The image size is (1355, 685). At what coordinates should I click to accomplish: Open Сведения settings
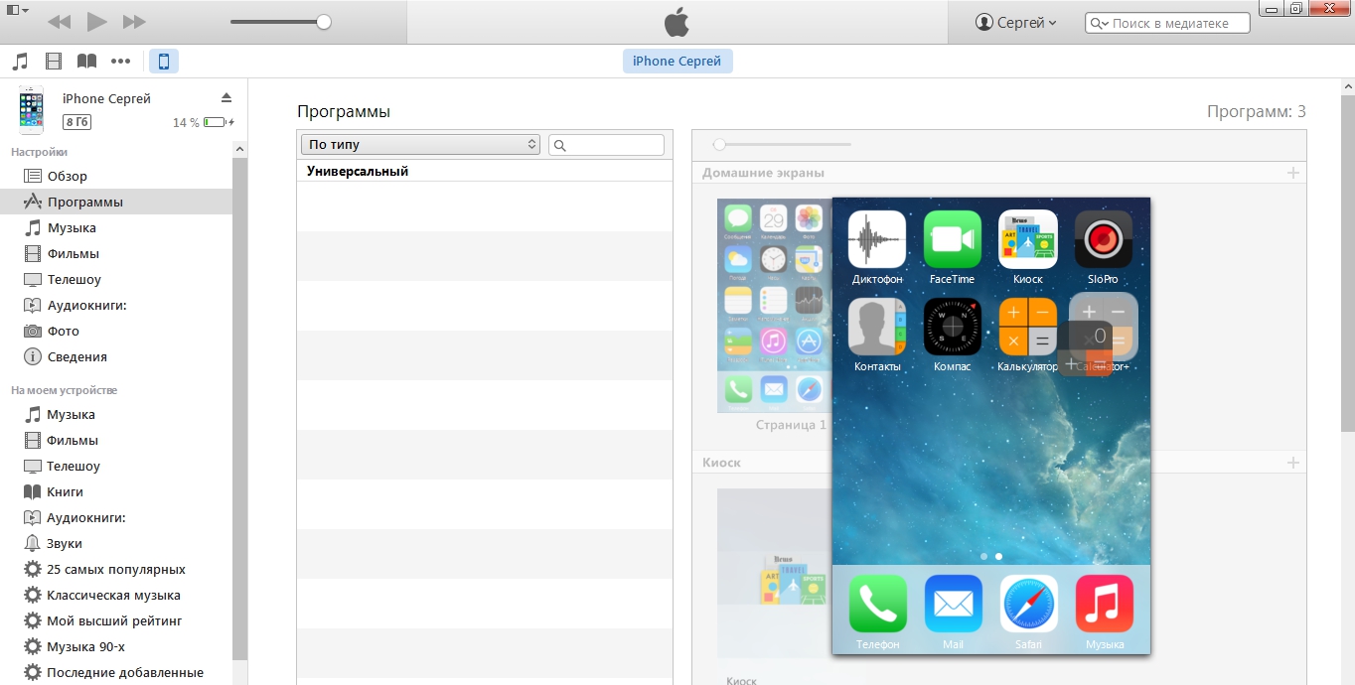coord(116,356)
